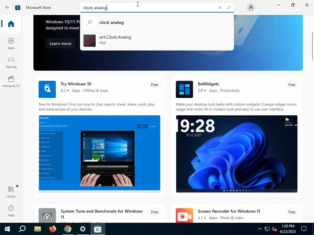Open taskbar search magnifier
This screenshot has width=314, height=235.
click(x=22, y=229)
